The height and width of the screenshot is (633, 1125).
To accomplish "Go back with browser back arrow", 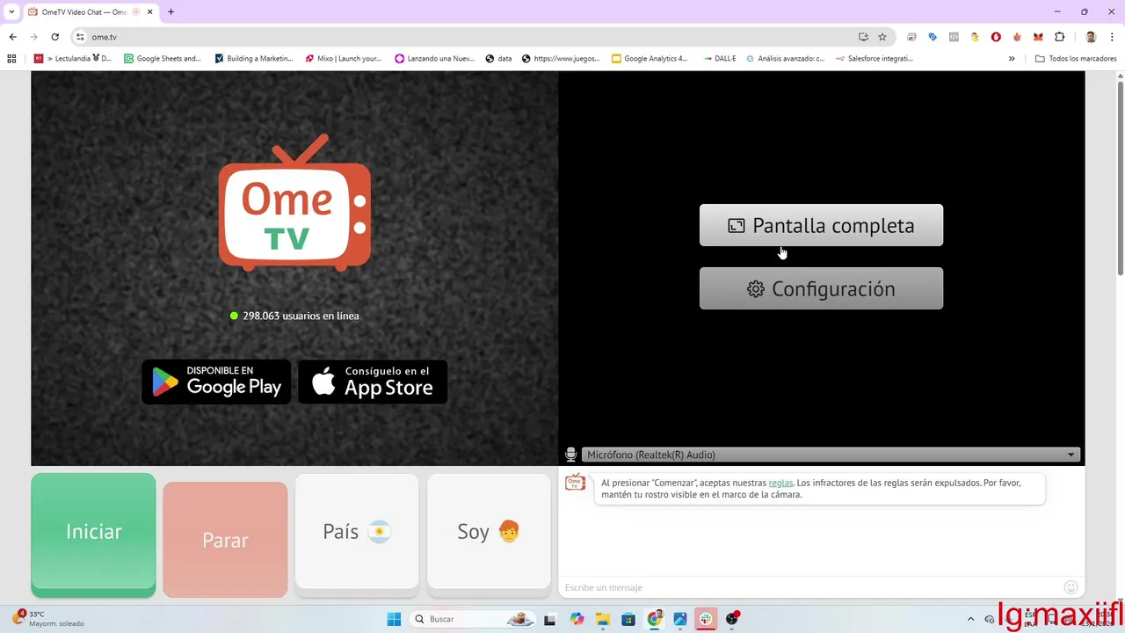I will point(12,37).
